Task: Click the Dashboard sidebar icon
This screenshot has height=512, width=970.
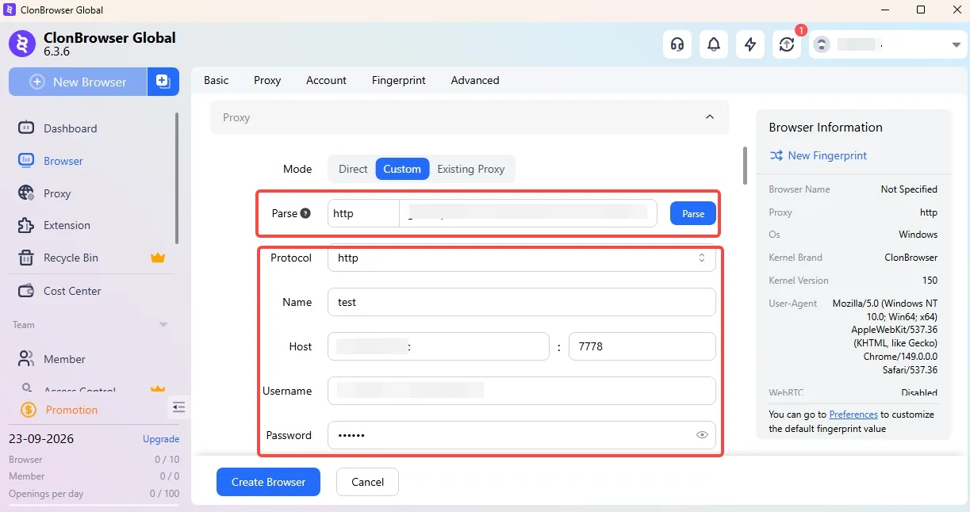Action: (x=26, y=128)
